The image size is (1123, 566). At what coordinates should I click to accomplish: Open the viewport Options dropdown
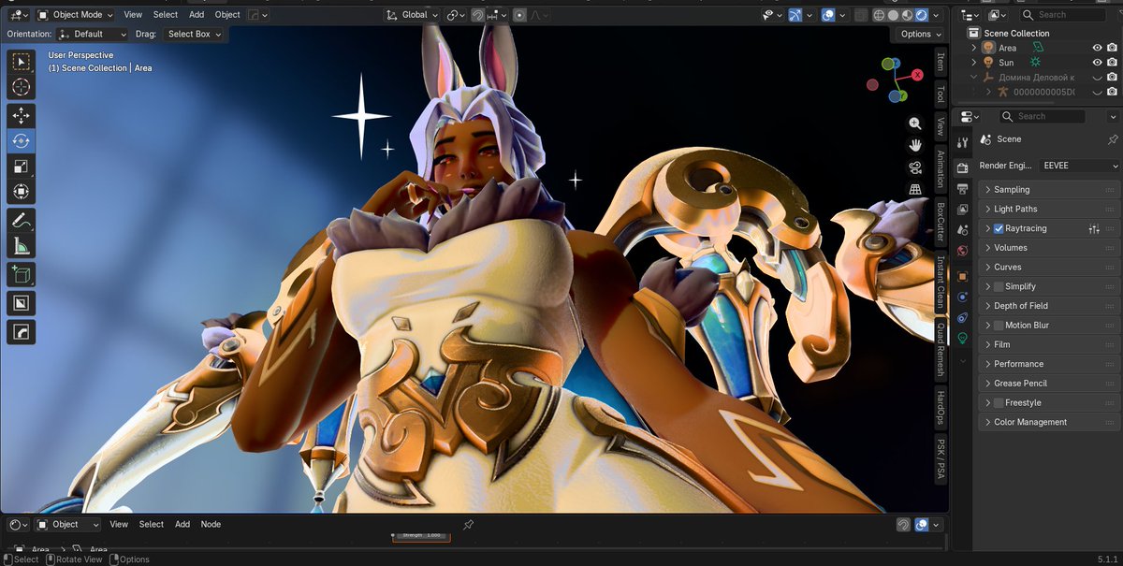pyautogui.click(x=920, y=34)
